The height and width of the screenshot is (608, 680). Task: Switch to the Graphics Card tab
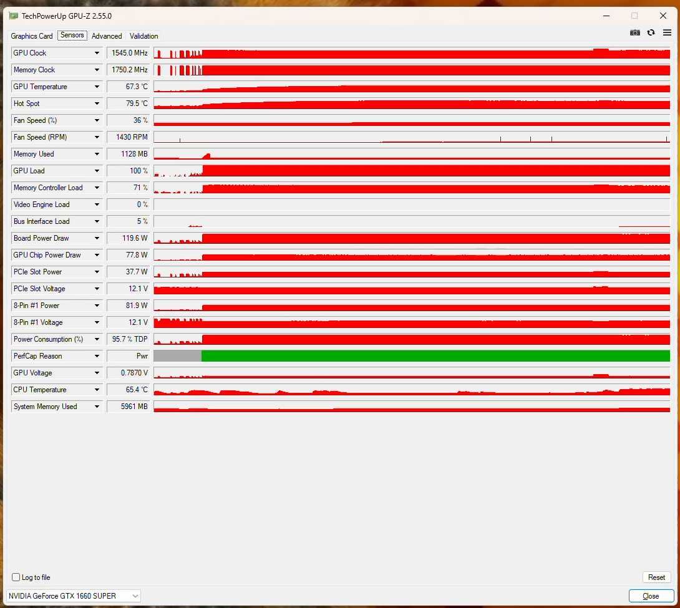32,36
